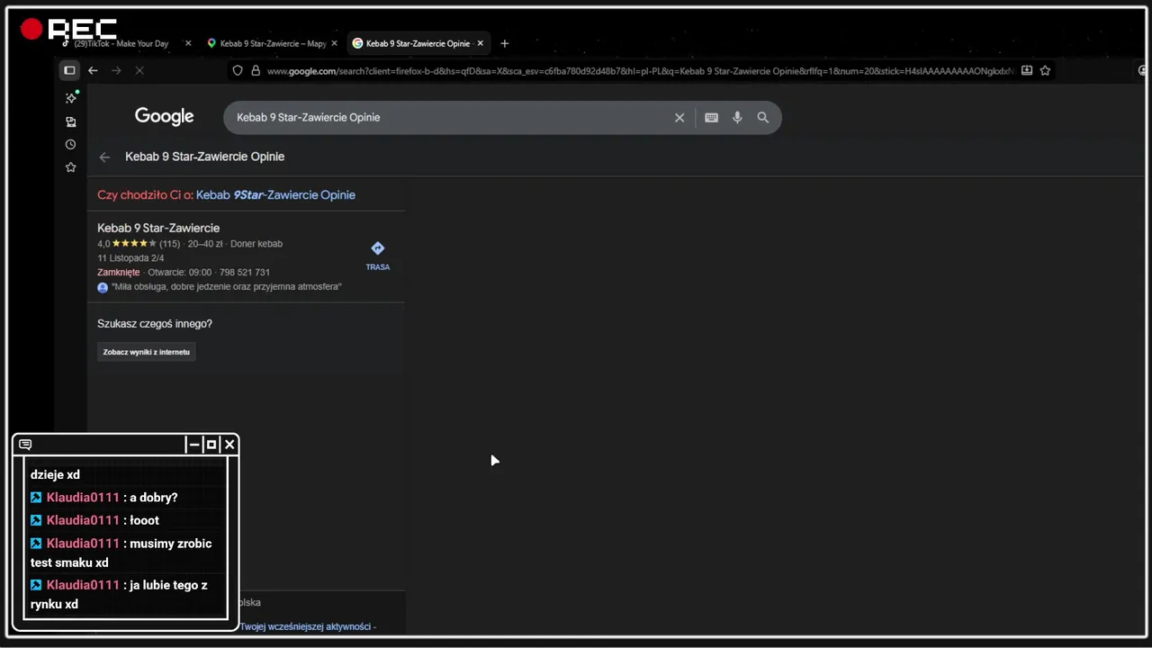The width and height of the screenshot is (1152, 648).
Task: Clear the Google search box
Action: [679, 117]
